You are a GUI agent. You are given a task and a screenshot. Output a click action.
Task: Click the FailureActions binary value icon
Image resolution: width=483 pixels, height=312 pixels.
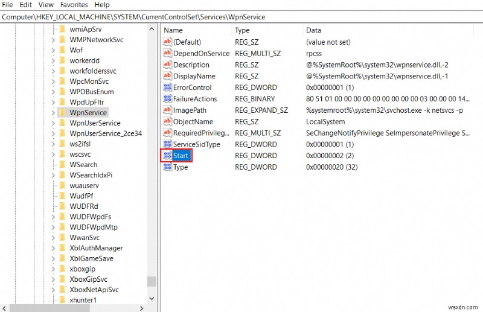167,98
